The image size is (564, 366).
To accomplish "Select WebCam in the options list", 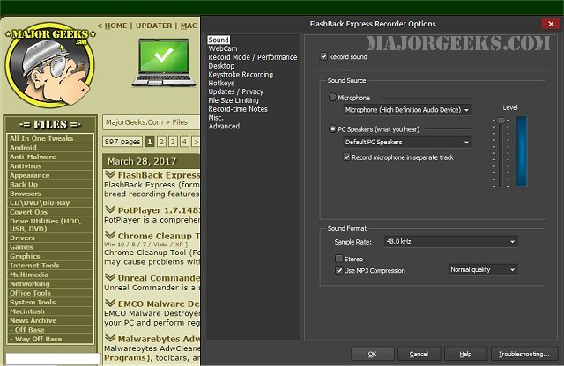I will pos(223,48).
